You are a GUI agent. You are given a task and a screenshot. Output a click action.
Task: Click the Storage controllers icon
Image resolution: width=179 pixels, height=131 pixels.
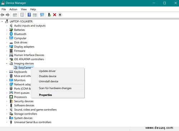click(x=11, y=114)
